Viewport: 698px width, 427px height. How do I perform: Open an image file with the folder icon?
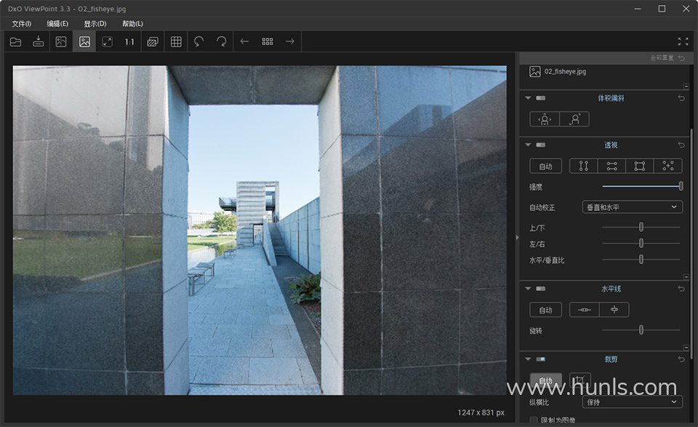pyautogui.click(x=15, y=41)
